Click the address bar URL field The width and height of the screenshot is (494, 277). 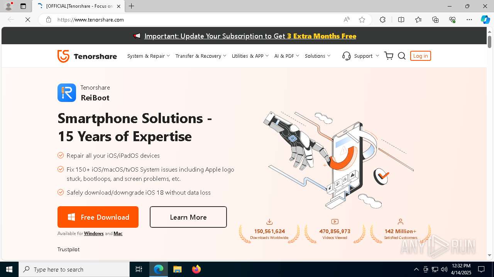coord(197,20)
